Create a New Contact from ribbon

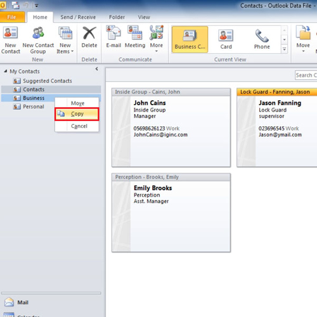point(10,40)
